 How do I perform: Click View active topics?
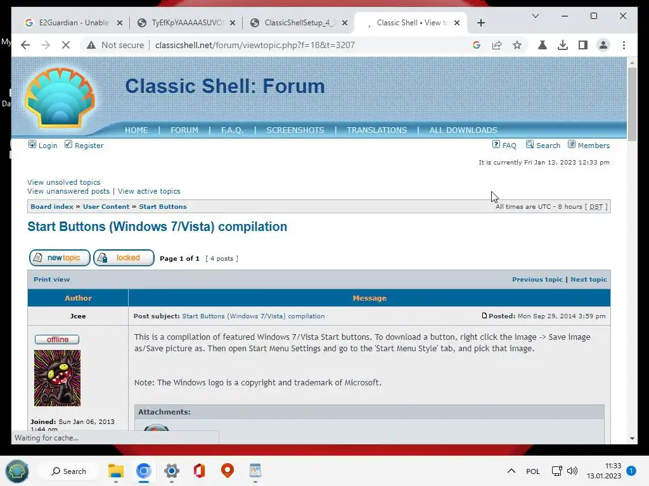coord(149,191)
